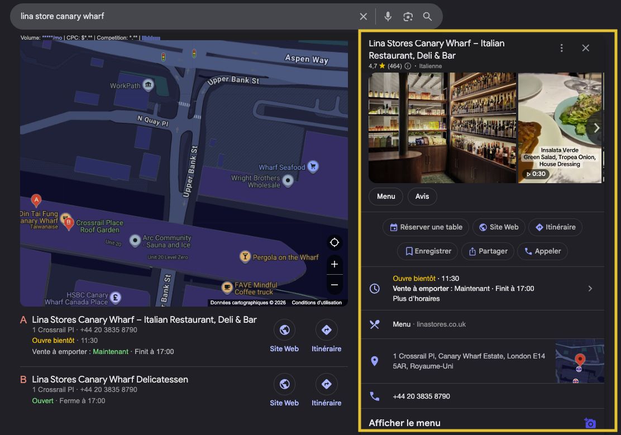Center map on my location
This screenshot has height=435, width=621.
(335, 242)
